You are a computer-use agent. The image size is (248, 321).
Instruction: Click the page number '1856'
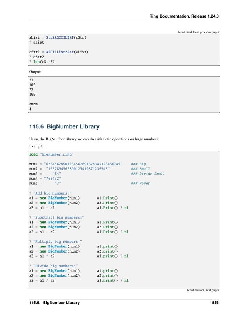pos(214,303)
